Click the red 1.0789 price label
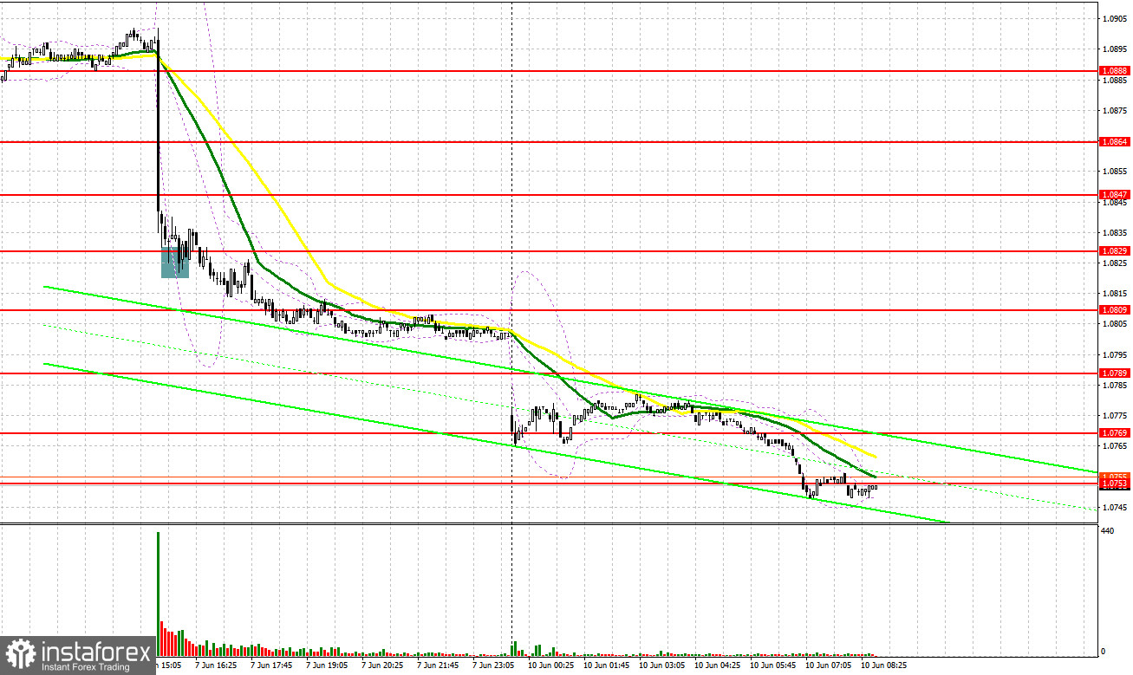The width and height of the screenshot is (1133, 675). [1113, 373]
